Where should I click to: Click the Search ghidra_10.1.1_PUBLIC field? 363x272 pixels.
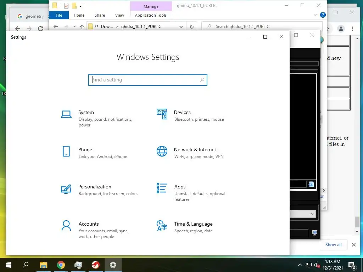click(x=262, y=27)
